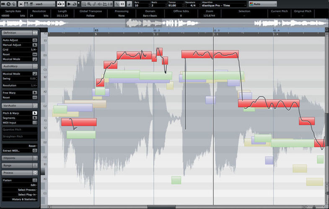Click the AudioWarp Reset icon

(x=35, y=98)
